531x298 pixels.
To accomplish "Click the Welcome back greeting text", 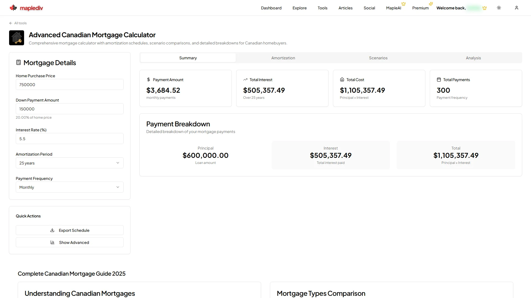I will [451, 8].
